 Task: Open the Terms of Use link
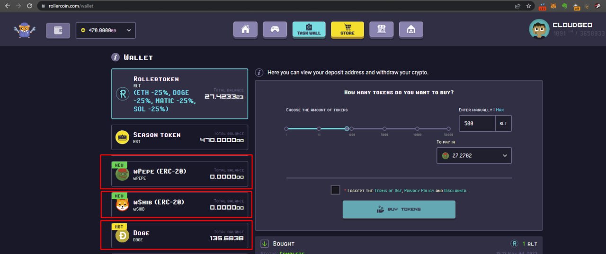(388, 191)
